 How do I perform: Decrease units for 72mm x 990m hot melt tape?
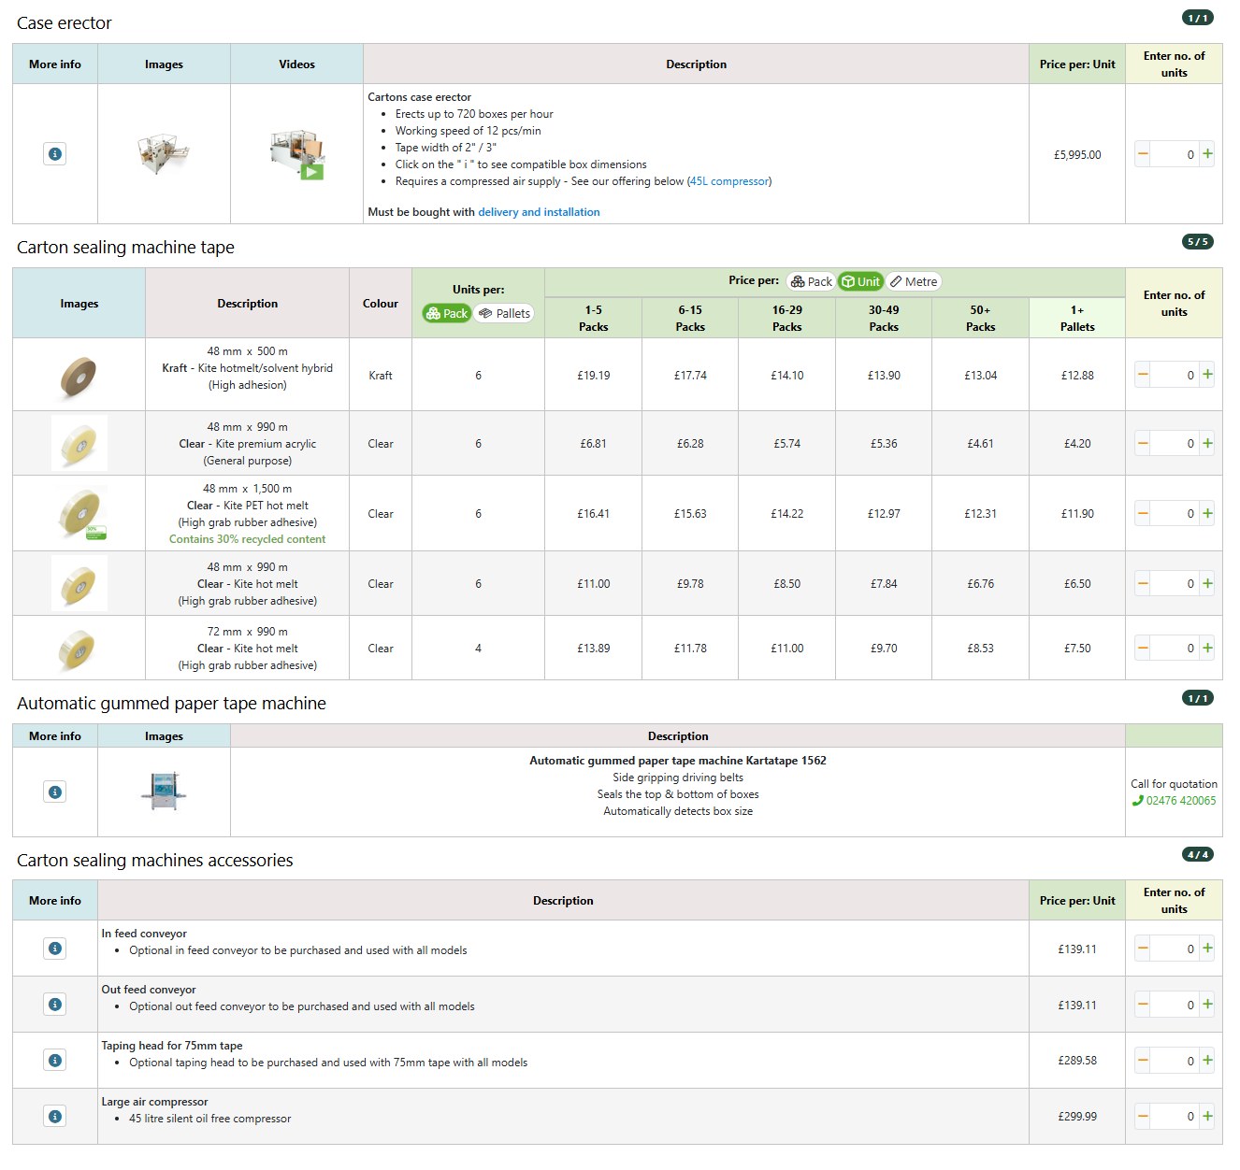point(1143,648)
